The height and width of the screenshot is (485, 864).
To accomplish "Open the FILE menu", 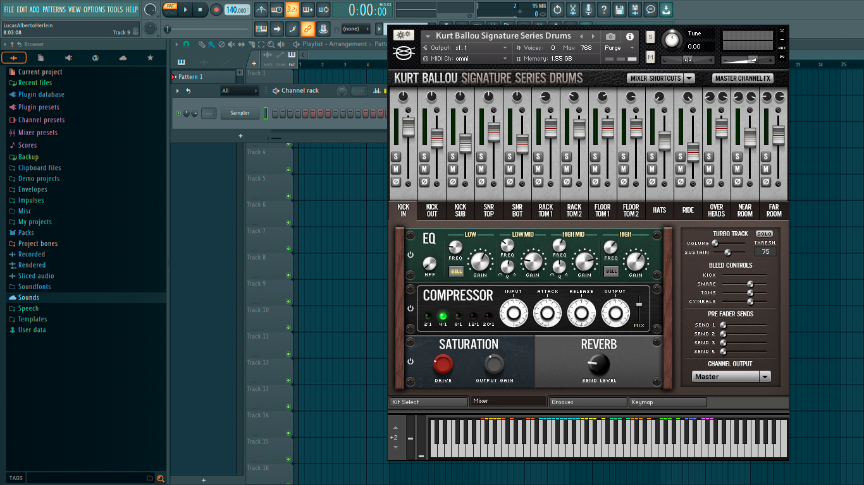I will tap(9, 9).
